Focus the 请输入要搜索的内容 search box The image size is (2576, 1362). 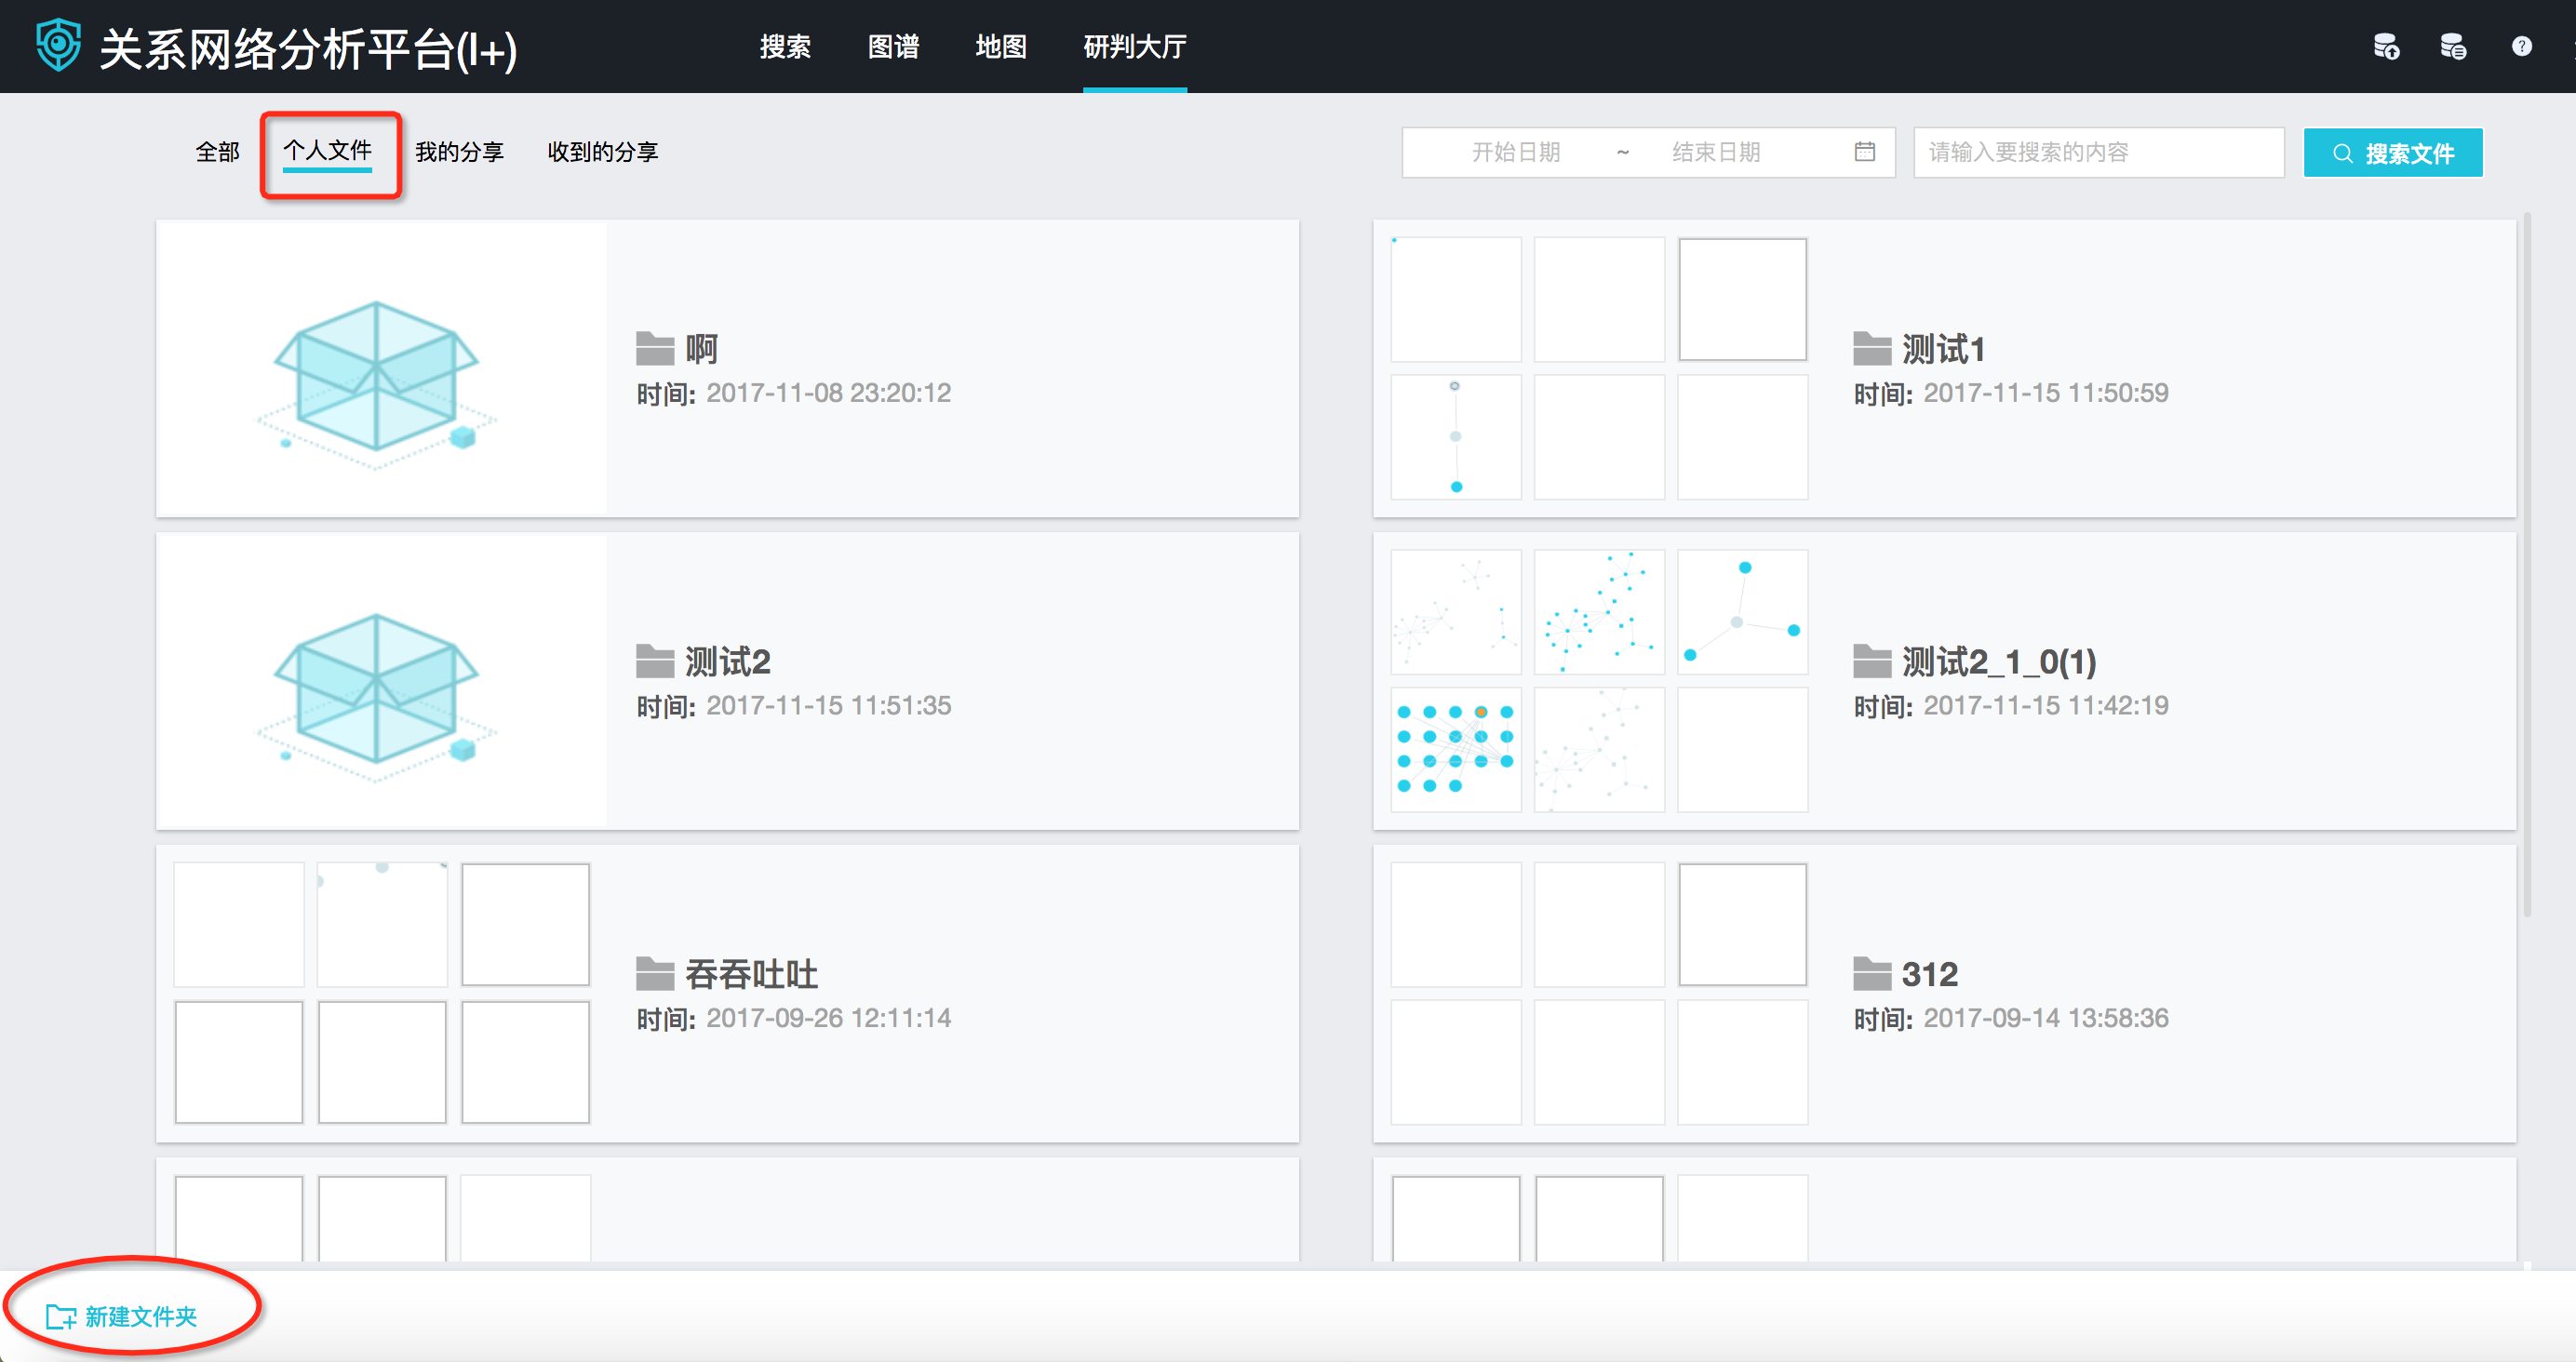2099,152
